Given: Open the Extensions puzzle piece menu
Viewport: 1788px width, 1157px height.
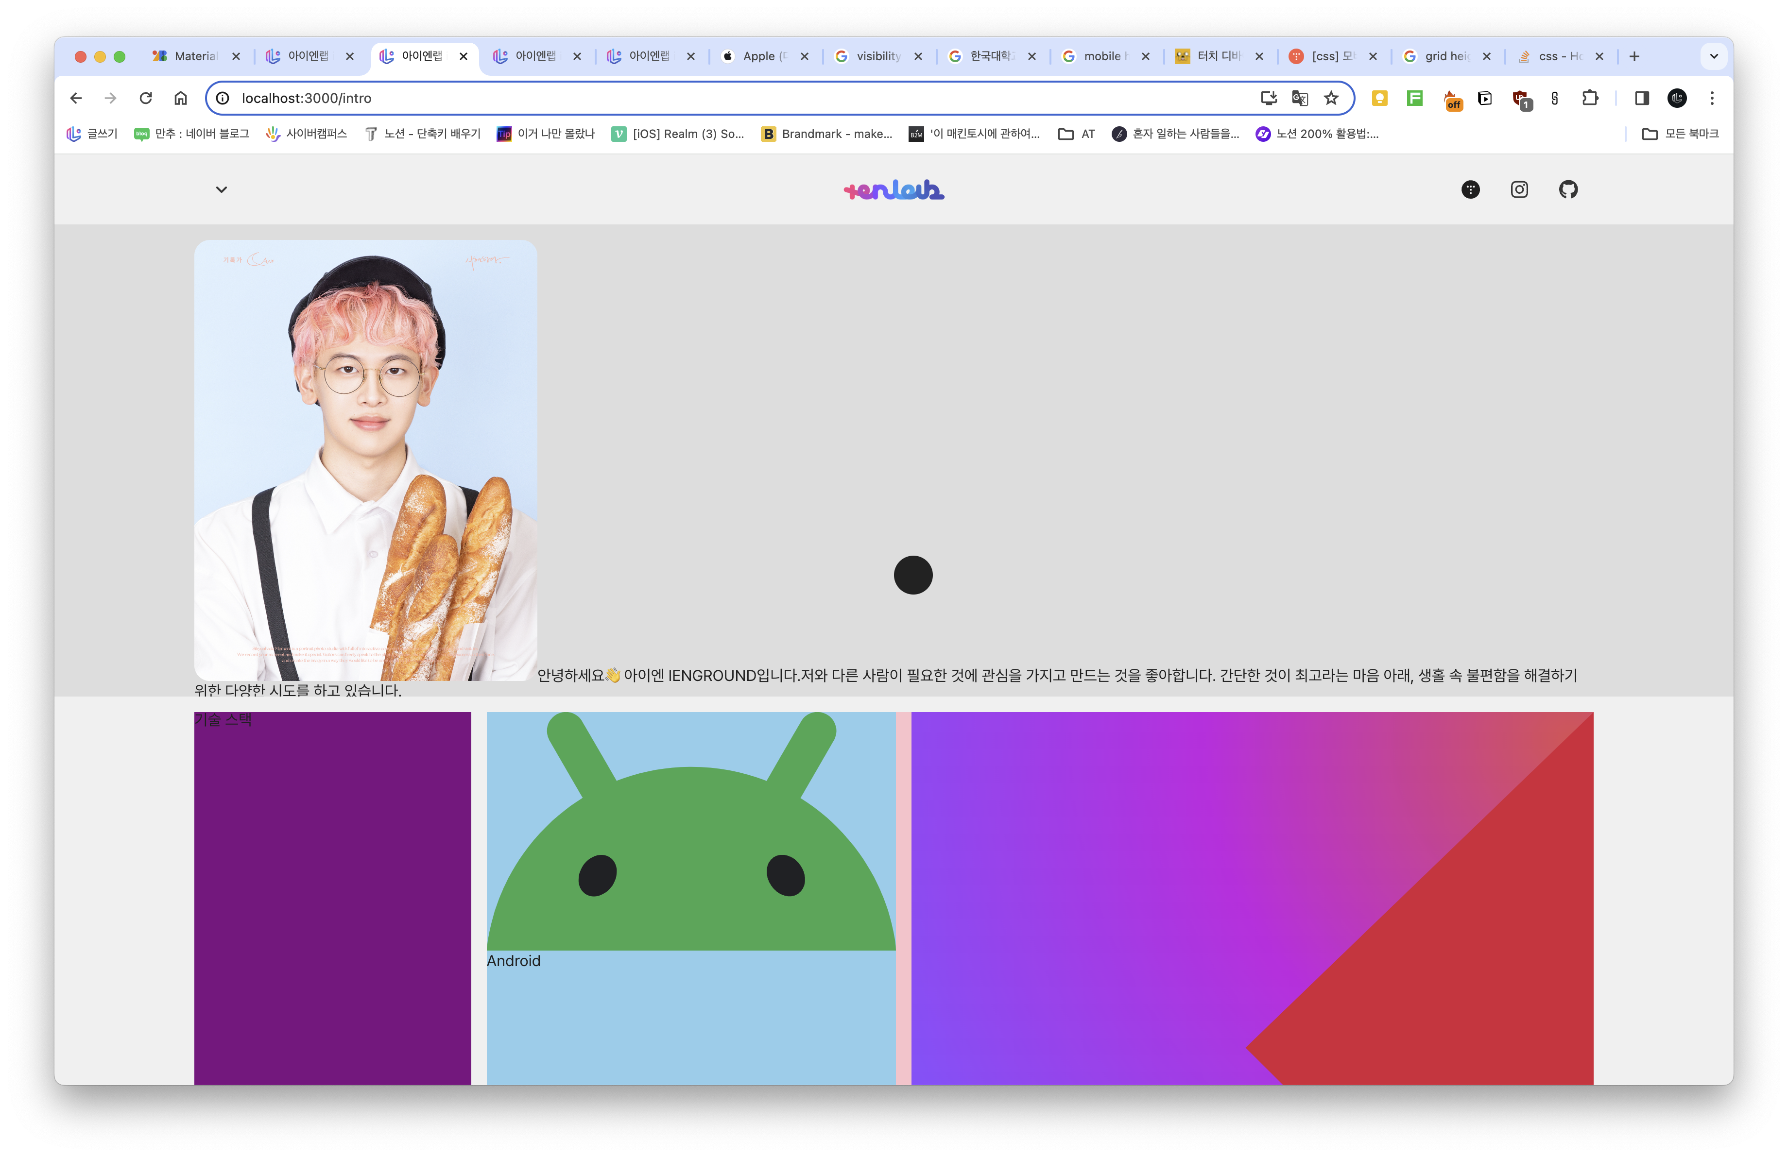Looking at the screenshot, I should [1590, 98].
